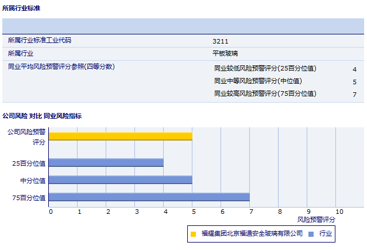
Task: Click the blue 中分位值 bar in chart
Action: pyautogui.click(x=121, y=180)
